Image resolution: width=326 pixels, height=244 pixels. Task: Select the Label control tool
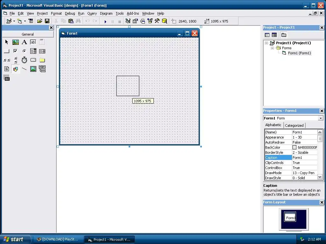(24, 42)
